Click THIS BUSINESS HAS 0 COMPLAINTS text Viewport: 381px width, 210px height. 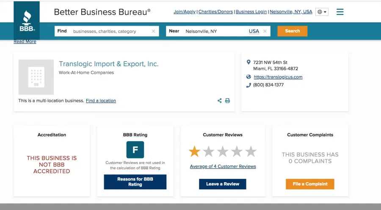(310, 158)
